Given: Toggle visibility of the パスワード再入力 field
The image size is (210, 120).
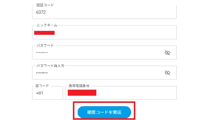Looking at the screenshot, I should (167, 73).
